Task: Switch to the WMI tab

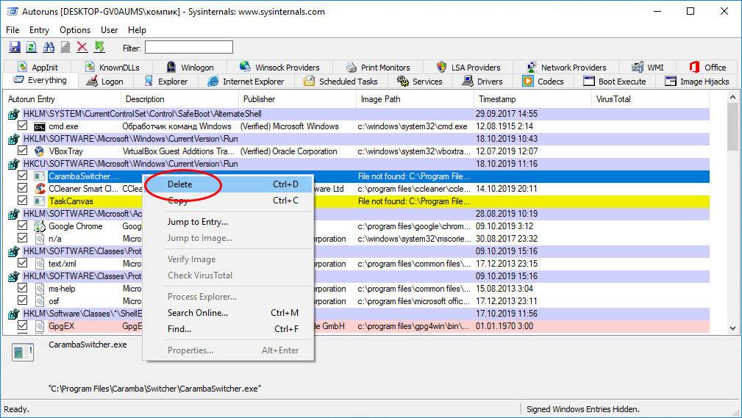Action: [x=648, y=67]
